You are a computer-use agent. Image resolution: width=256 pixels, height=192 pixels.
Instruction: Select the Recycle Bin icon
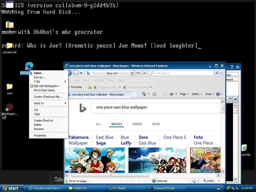coord(244,147)
